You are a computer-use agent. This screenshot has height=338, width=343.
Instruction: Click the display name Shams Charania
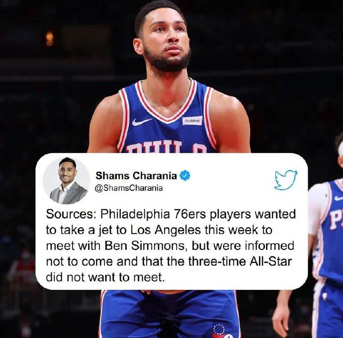pyautogui.click(x=136, y=175)
